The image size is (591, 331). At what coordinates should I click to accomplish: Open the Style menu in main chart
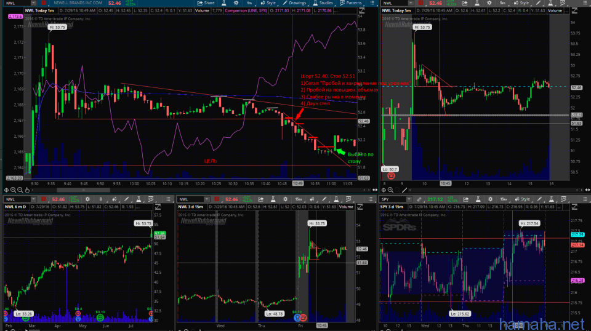268,3
